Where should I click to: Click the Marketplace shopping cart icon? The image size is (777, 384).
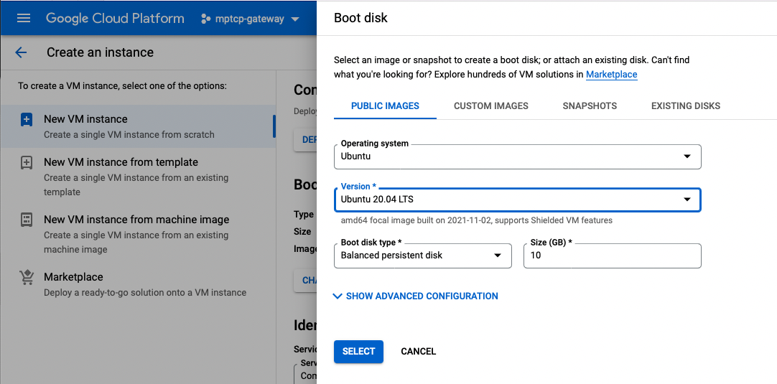[27, 278]
